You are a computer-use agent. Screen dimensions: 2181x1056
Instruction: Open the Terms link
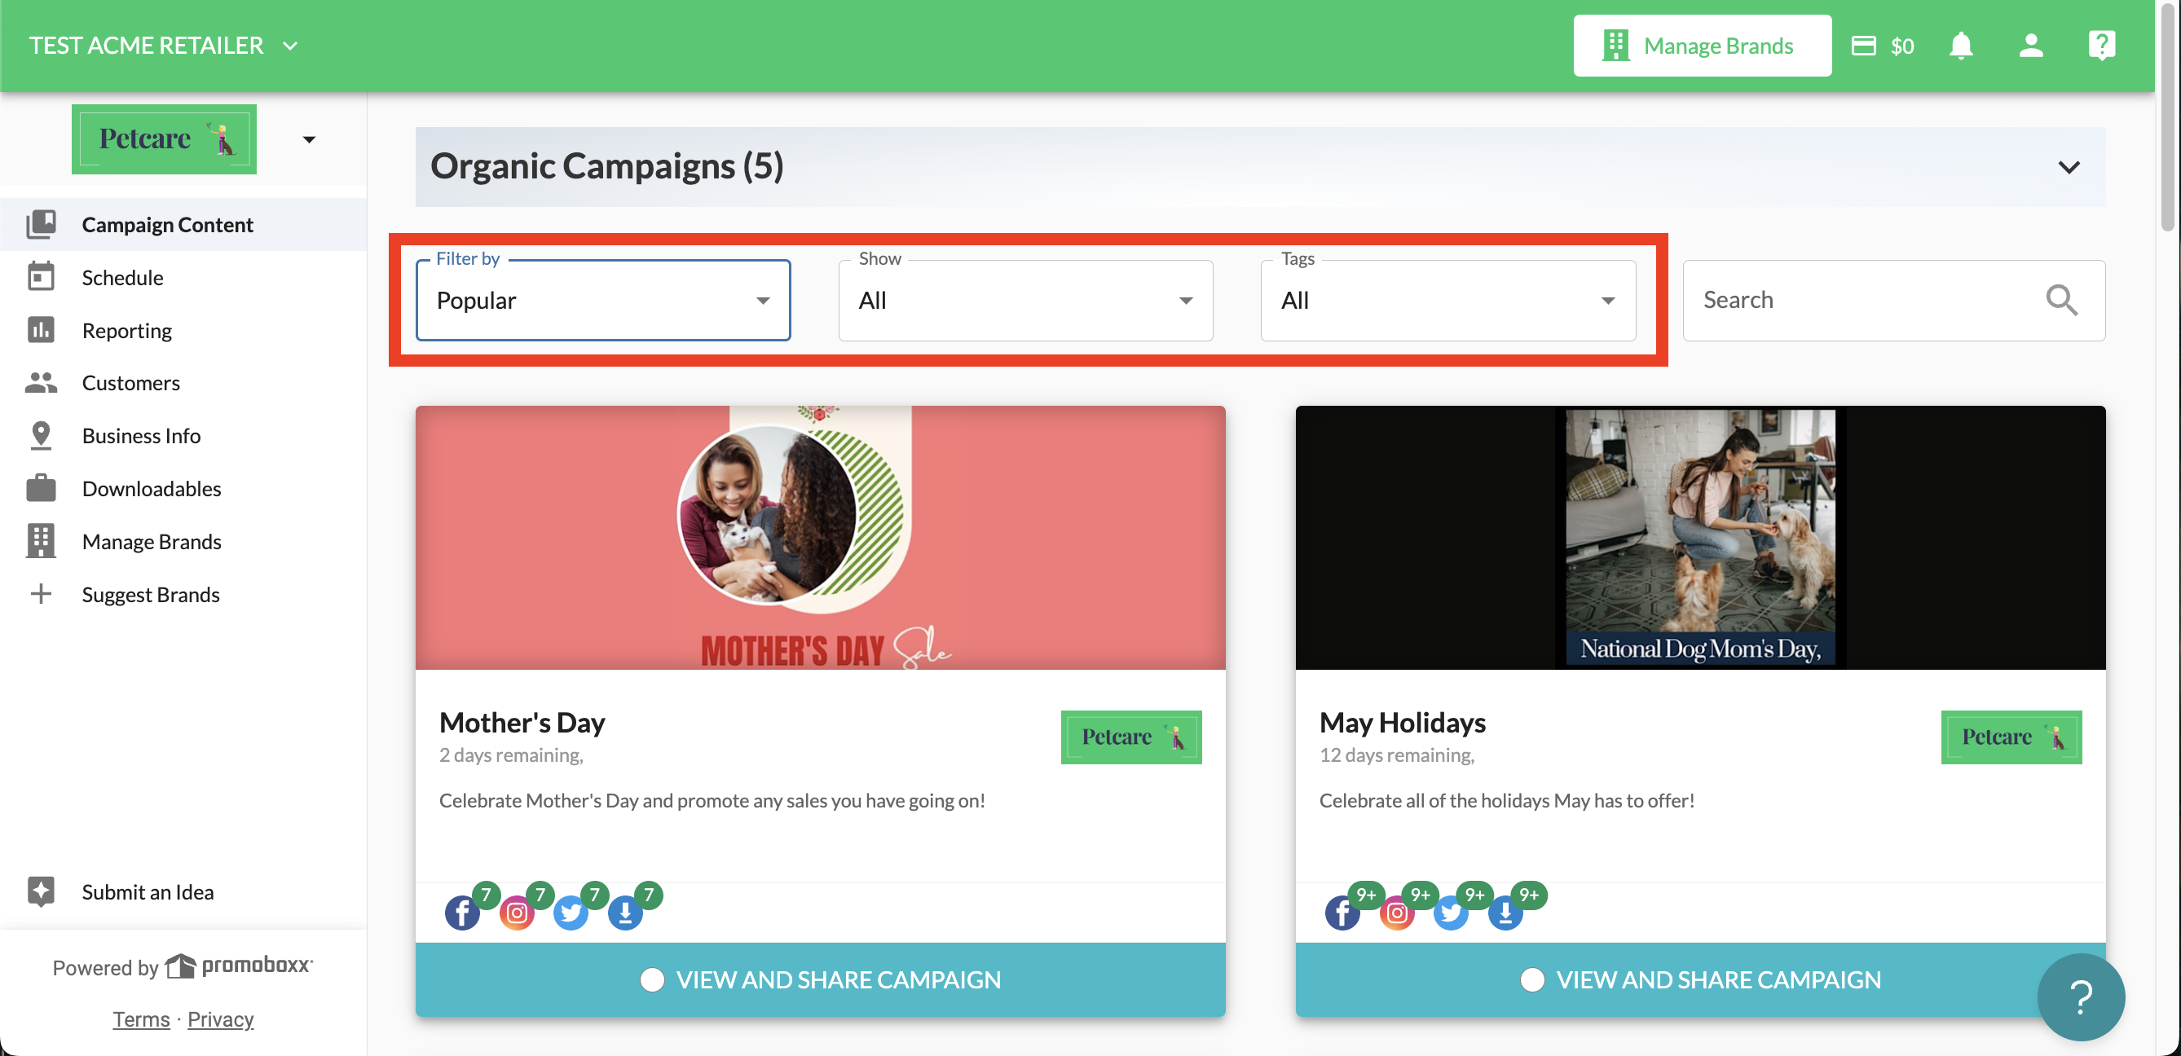(141, 1019)
